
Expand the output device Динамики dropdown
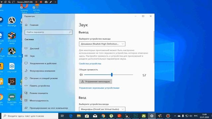[102, 44]
